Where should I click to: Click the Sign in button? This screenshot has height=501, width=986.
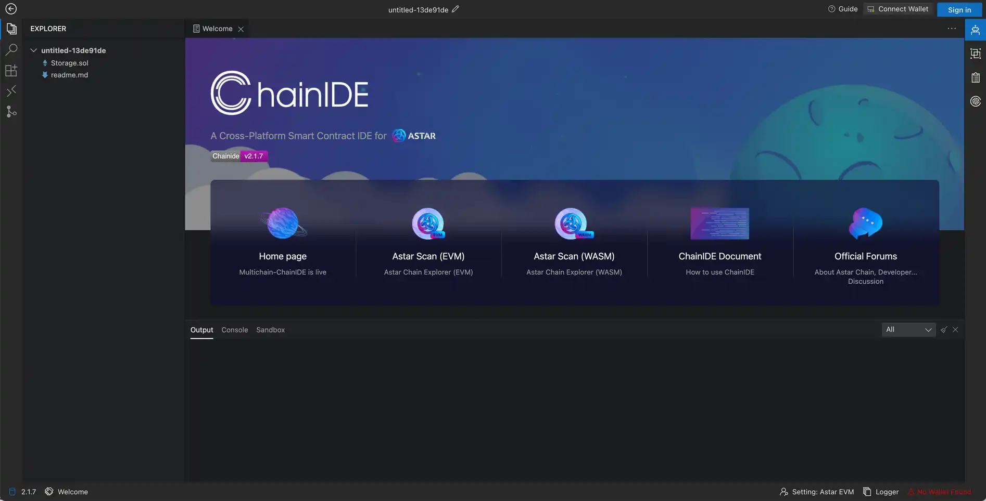(959, 10)
